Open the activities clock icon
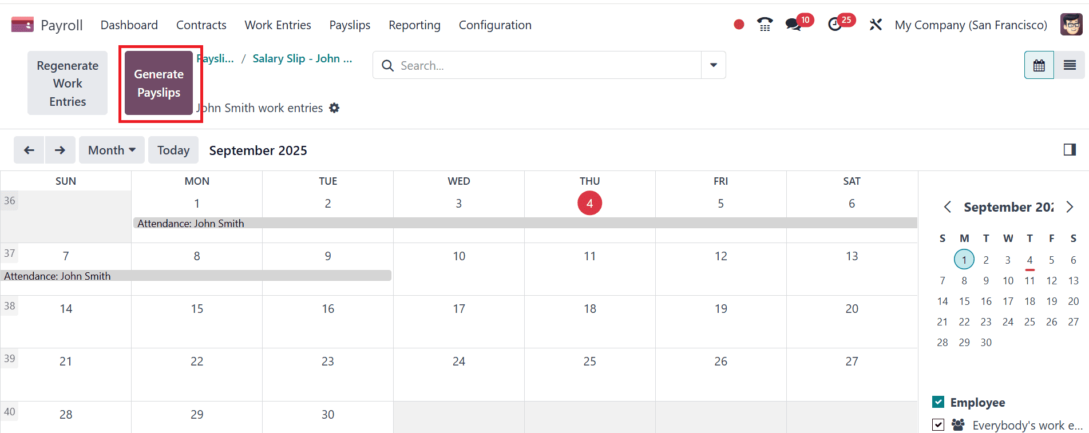Image resolution: width=1089 pixels, height=433 pixels. [x=835, y=25]
